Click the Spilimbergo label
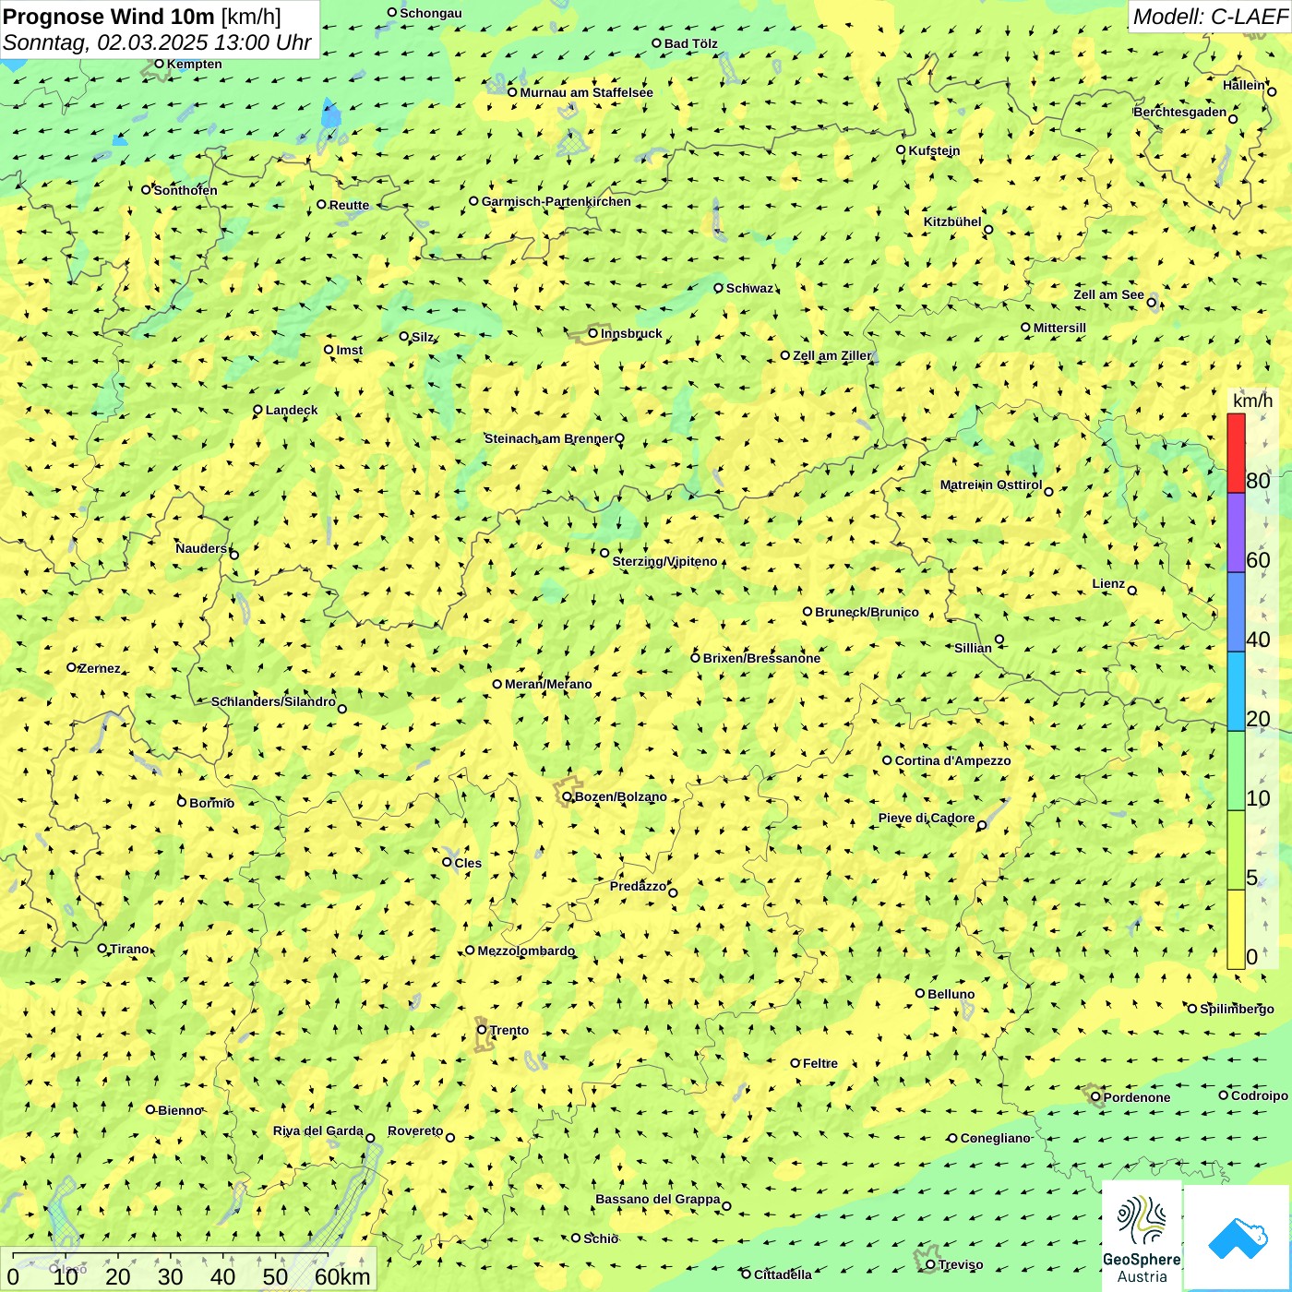The width and height of the screenshot is (1292, 1292). tap(1237, 1009)
